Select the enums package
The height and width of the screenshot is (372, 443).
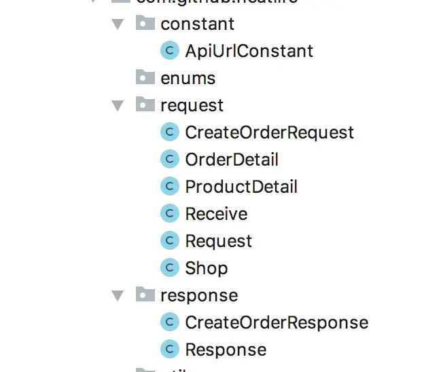[188, 78]
